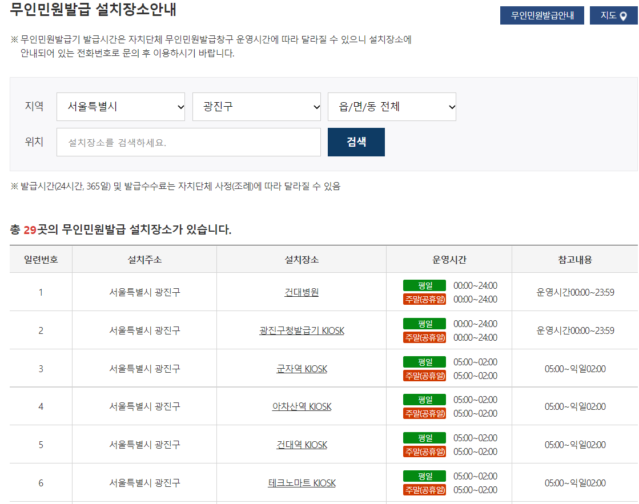Click the 평일 badge in the 건대병원 row
The height and width of the screenshot is (504, 639).
(424, 285)
